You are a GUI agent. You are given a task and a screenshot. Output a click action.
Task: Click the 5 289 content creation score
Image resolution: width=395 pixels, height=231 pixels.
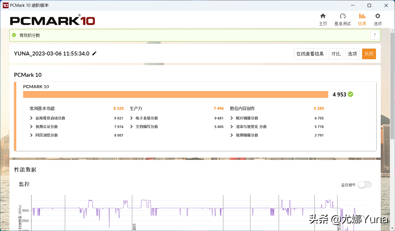click(319, 108)
